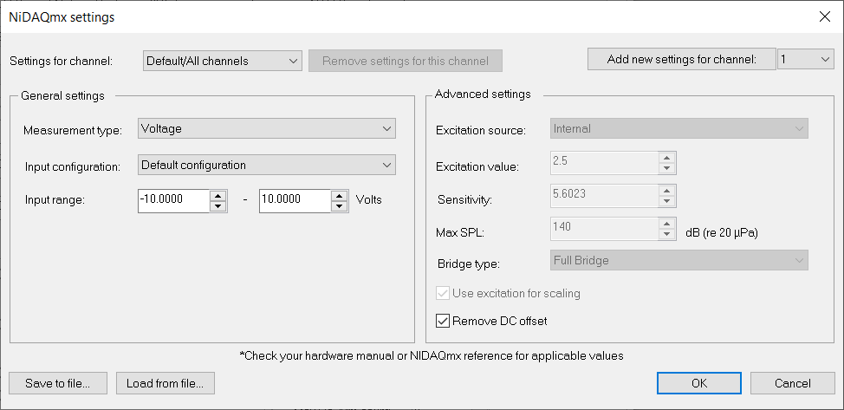Click Add new settings for channel

pos(681,59)
